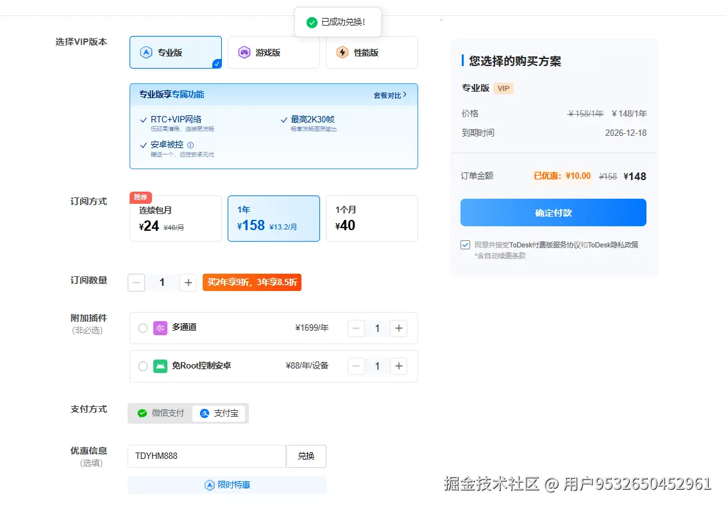The height and width of the screenshot is (507, 726).
Task: Choose the 连续包月 ¥24 subscription option
Action: [x=176, y=219]
